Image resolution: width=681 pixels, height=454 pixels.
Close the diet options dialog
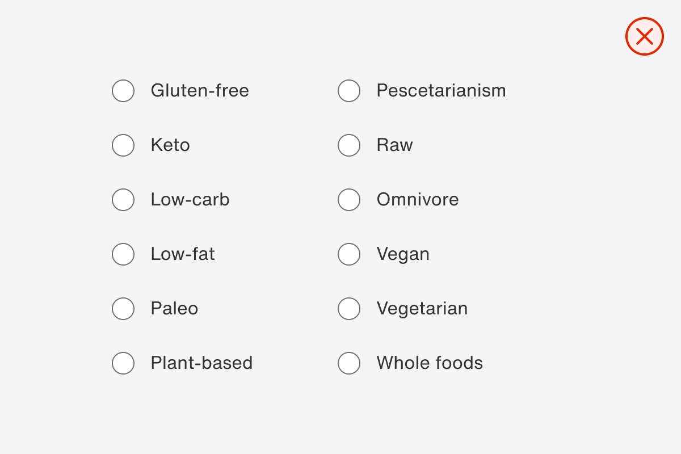pyautogui.click(x=644, y=36)
